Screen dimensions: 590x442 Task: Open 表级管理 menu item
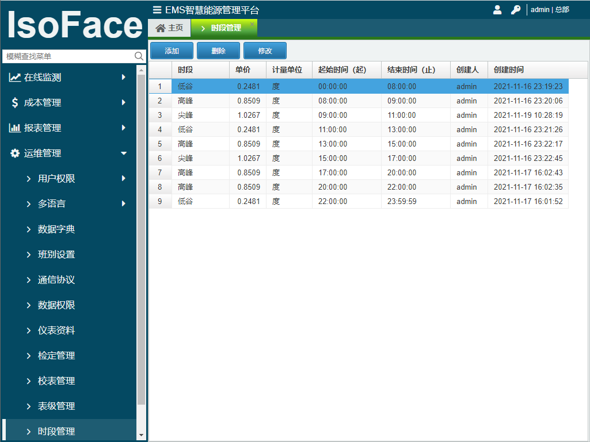pos(68,406)
